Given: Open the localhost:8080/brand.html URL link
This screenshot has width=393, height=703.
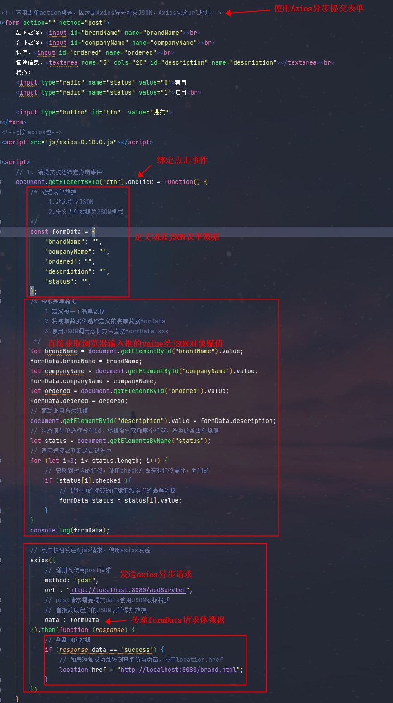Looking at the screenshot, I should tap(179, 670).
